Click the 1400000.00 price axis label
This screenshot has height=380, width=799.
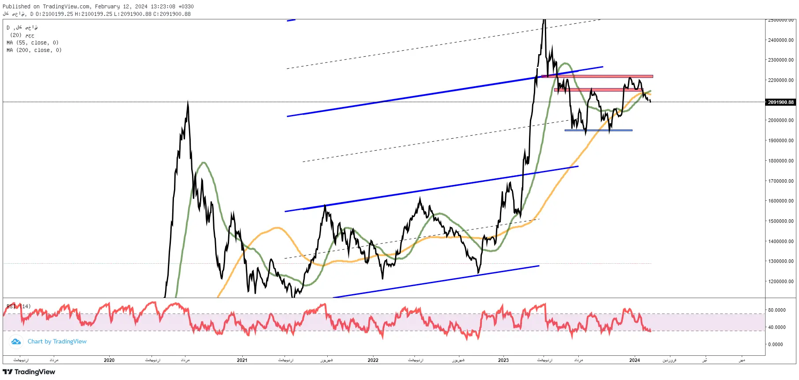coord(781,242)
